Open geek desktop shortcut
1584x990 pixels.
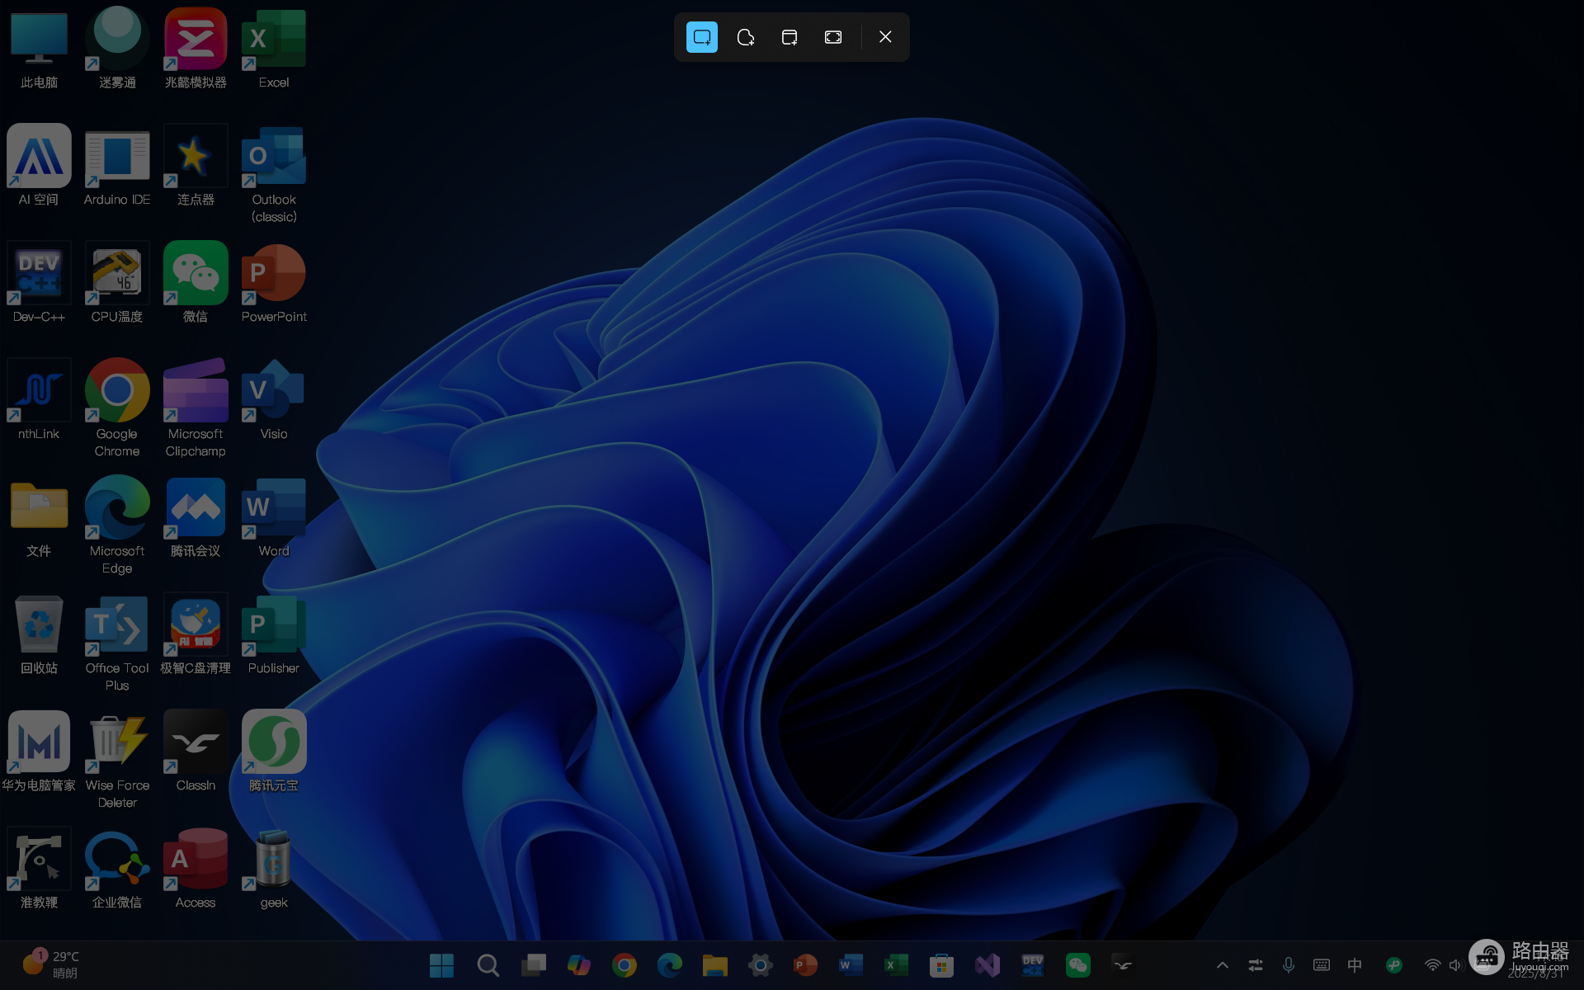click(x=274, y=868)
